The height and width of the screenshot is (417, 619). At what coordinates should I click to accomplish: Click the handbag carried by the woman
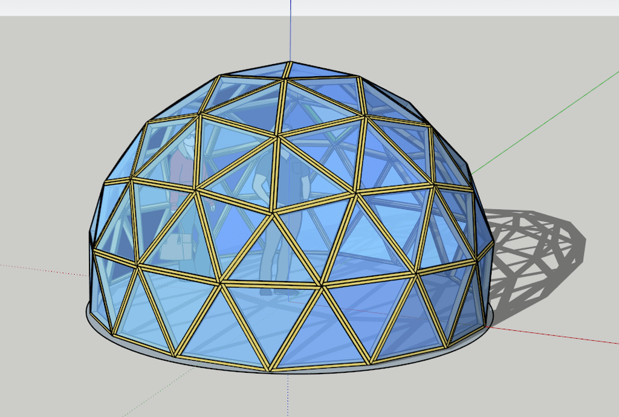pos(176,247)
